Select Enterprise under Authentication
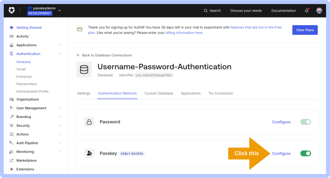The width and height of the screenshot is (330, 178). [x=24, y=77]
